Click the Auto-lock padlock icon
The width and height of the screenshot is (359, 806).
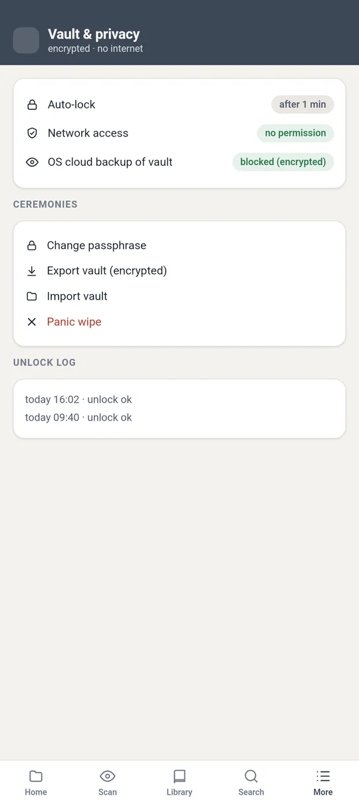coord(32,104)
